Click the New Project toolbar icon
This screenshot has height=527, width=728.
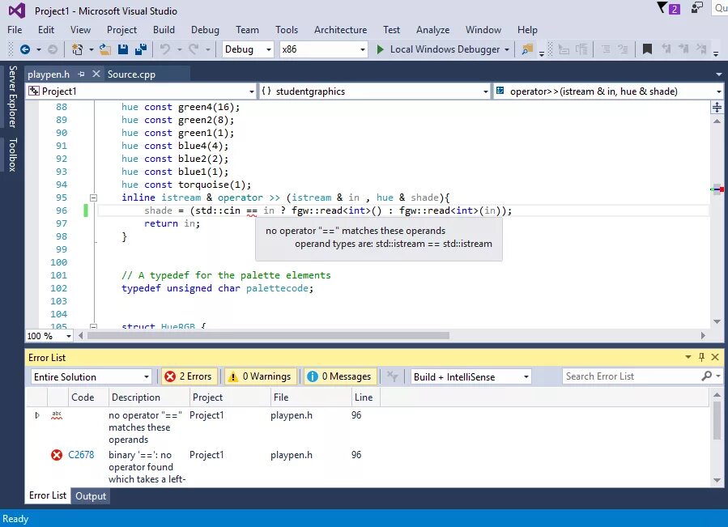[77, 49]
